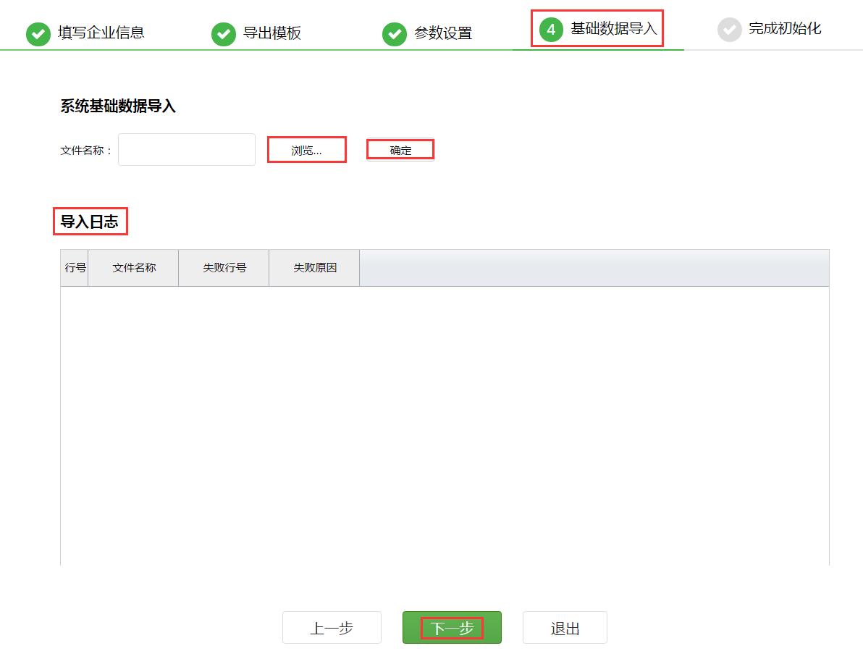The width and height of the screenshot is (863, 651).
Task: Click the 退出 button
Action: [565, 627]
